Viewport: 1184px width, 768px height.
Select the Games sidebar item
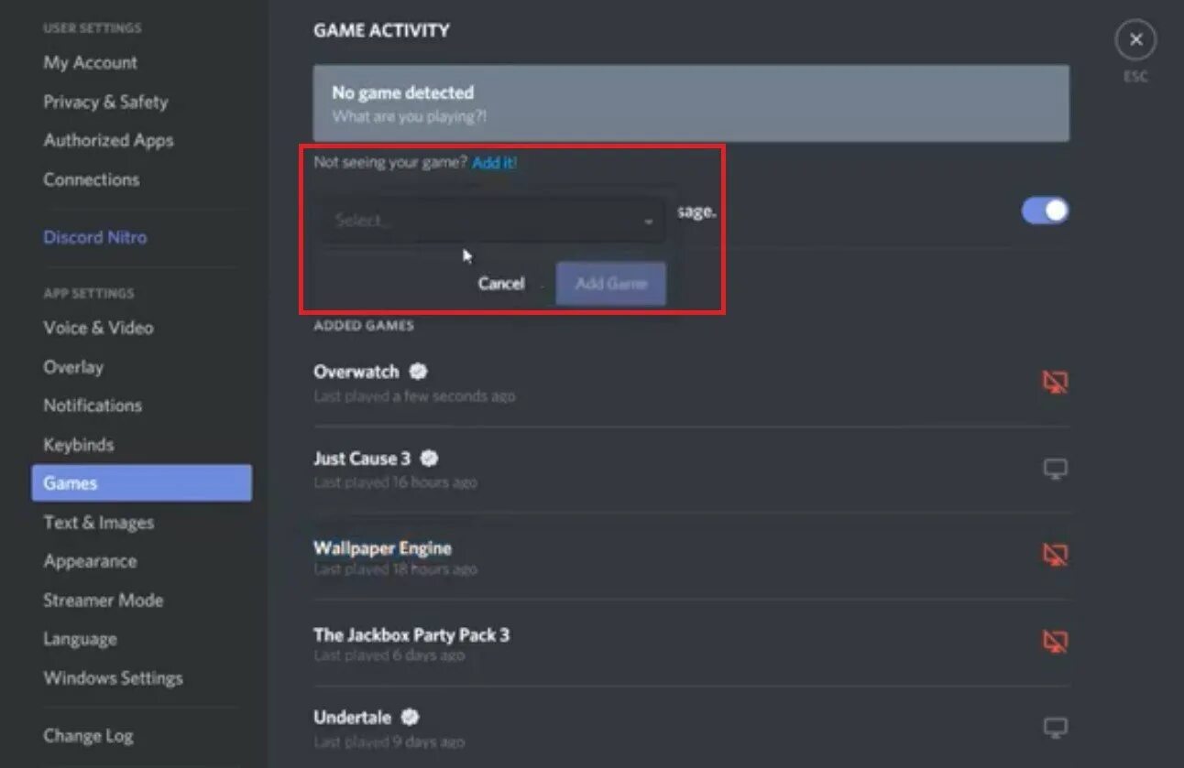tap(142, 483)
